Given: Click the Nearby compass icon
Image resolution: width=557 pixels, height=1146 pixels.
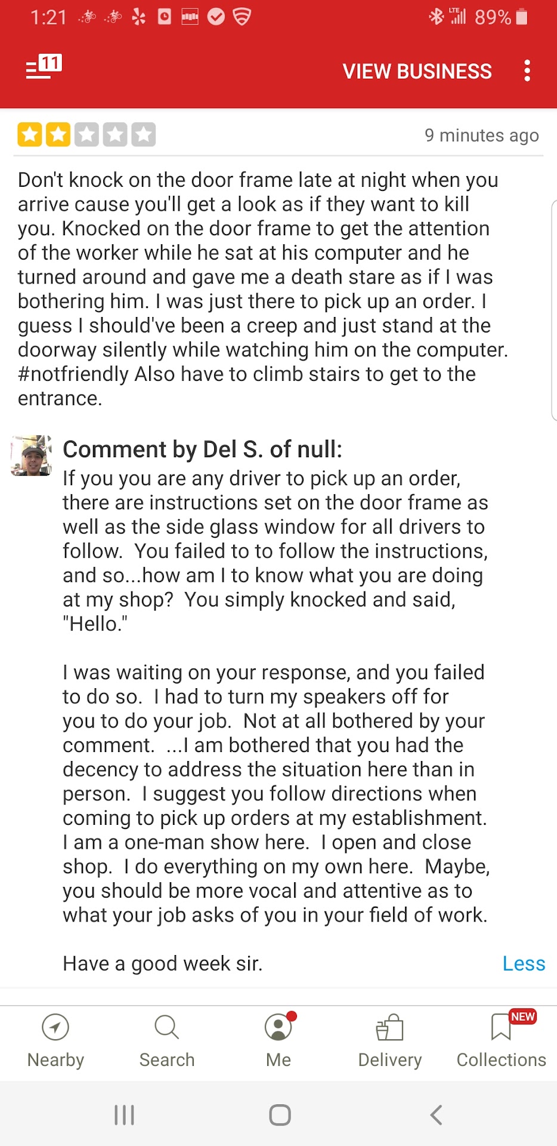Looking at the screenshot, I should coord(55,1028).
